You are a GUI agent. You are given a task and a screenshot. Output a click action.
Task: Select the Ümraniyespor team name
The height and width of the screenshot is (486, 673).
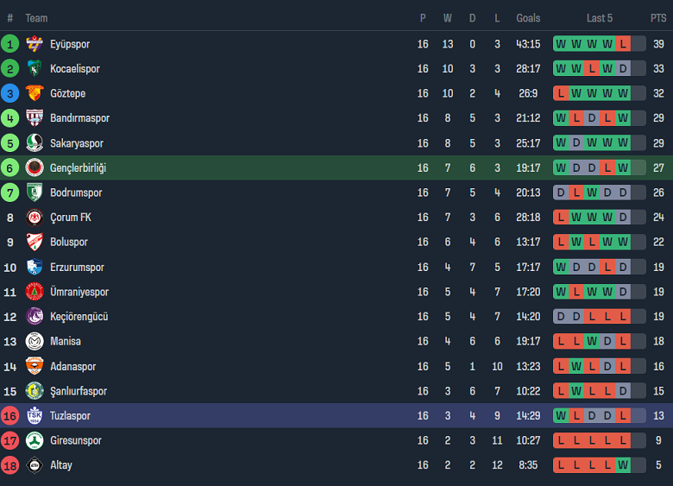pyautogui.click(x=79, y=292)
